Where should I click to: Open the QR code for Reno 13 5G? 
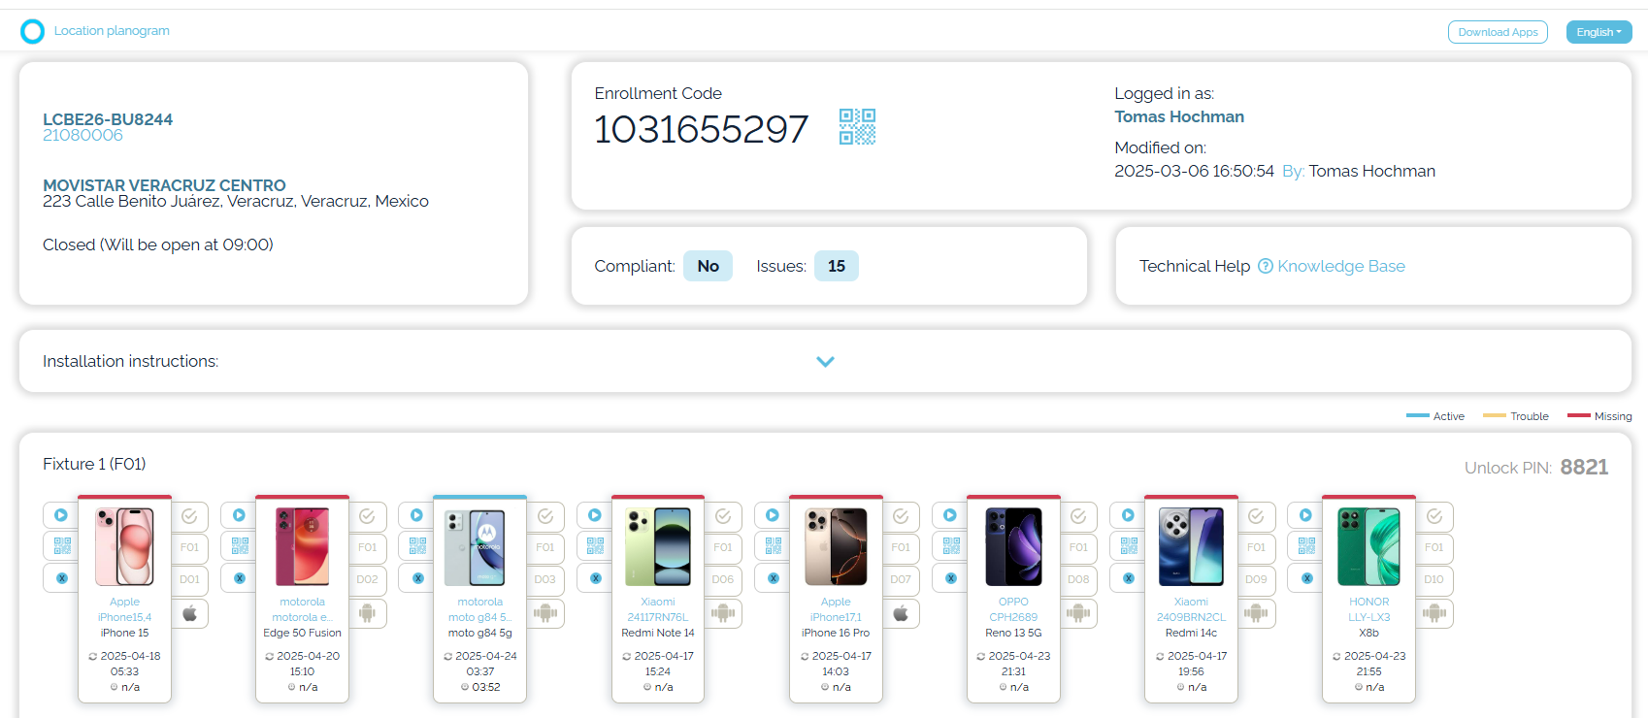tap(950, 546)
